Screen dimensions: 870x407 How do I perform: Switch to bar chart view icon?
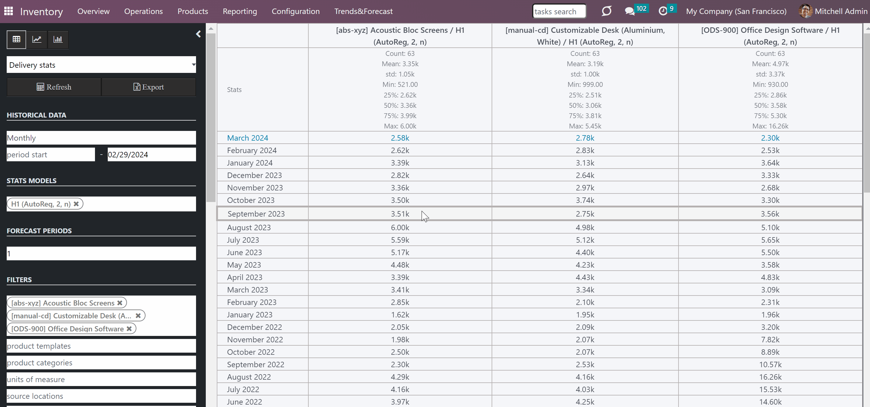click(x=58, y=39)
